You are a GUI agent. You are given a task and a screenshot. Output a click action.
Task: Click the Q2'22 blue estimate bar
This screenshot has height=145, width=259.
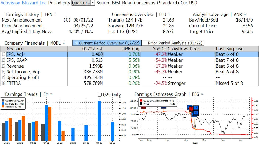click(x=73, y=134)
